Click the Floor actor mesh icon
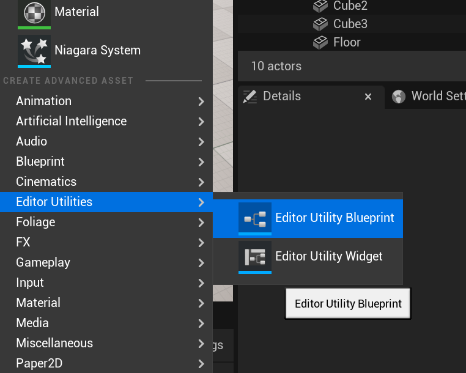 tap(320, 43)
